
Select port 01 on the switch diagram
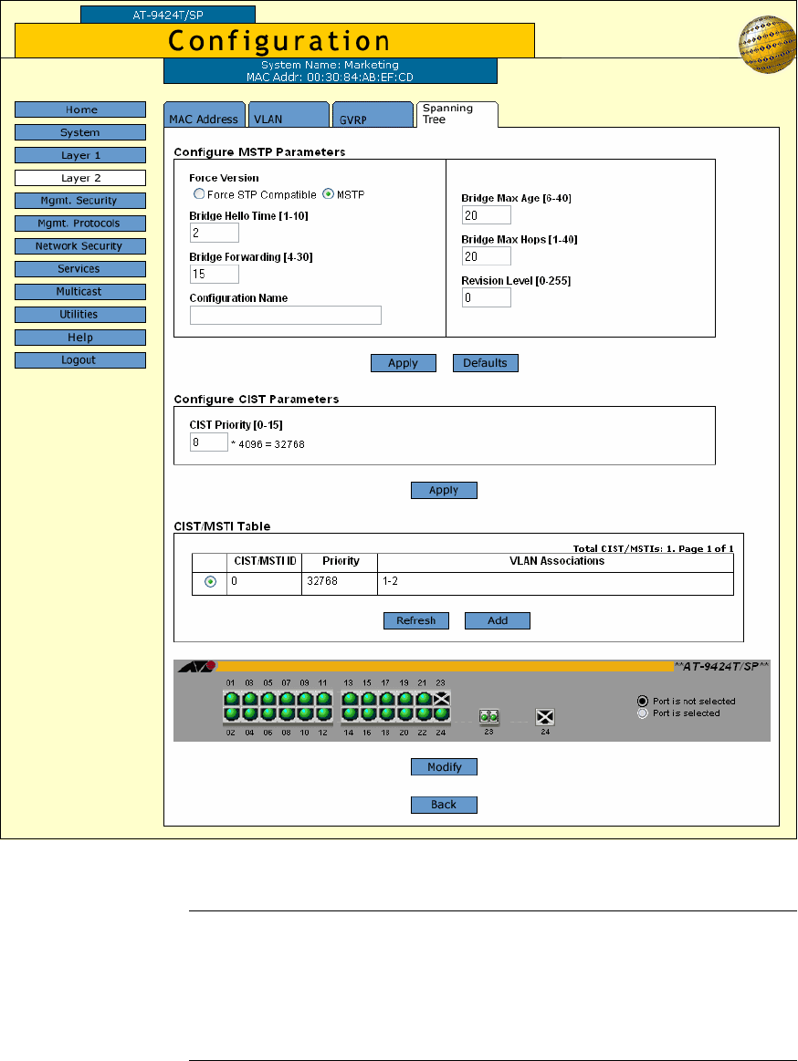[232, 698]
